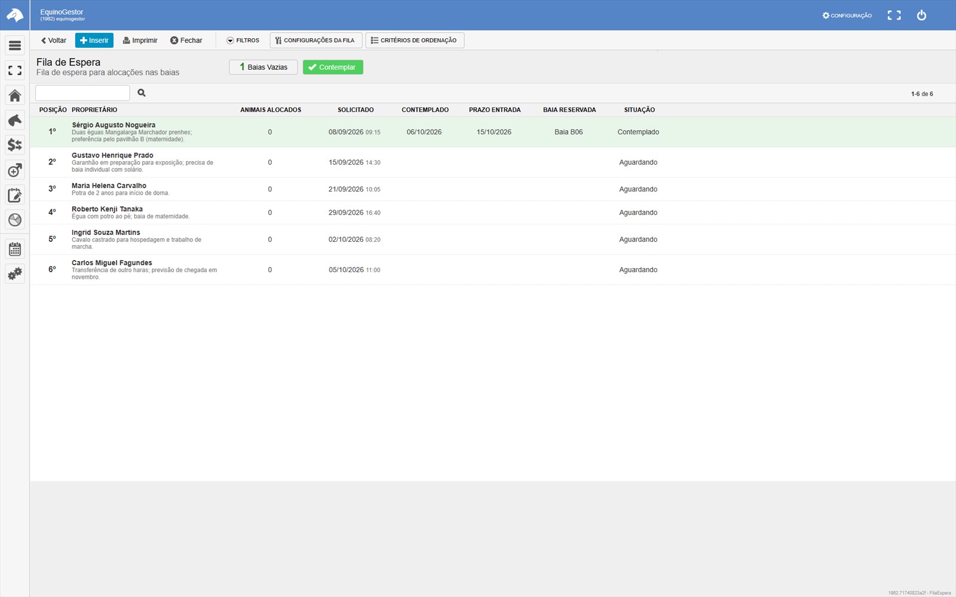Select the Gustavo Henrique Prado row

493,162
